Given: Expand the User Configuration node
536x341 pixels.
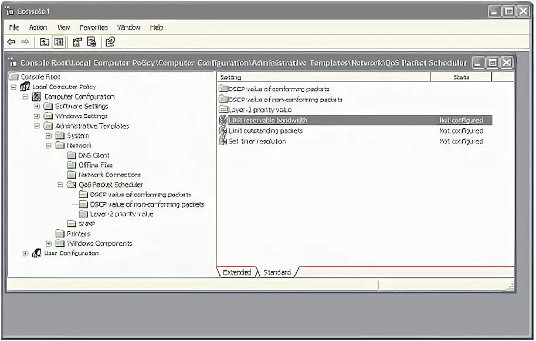Looking at the screenshot, I should (25, 254).
